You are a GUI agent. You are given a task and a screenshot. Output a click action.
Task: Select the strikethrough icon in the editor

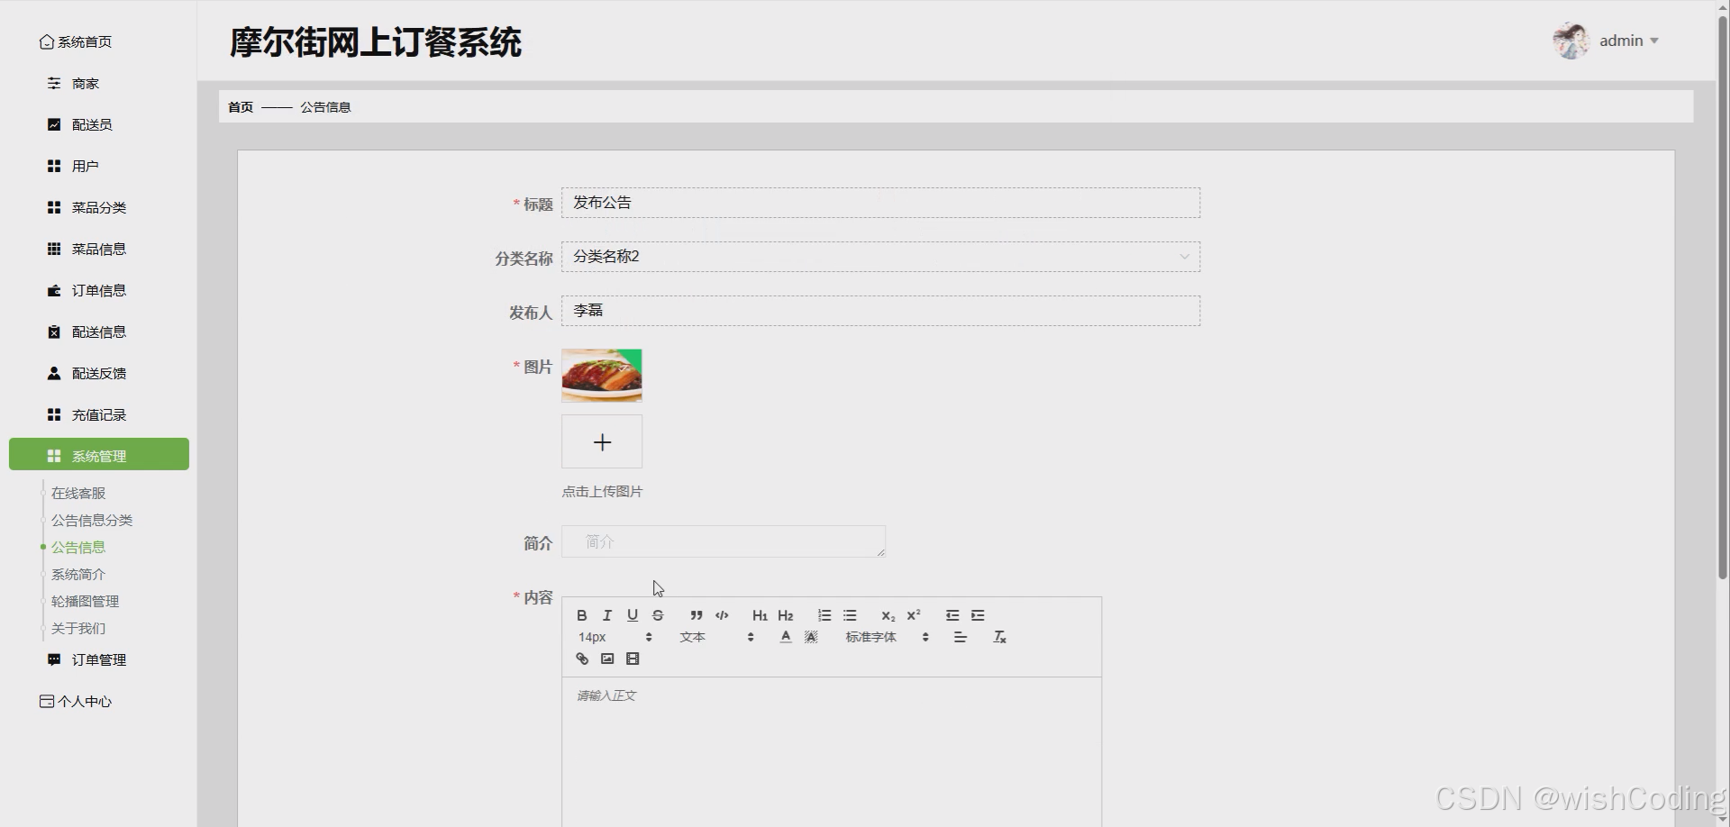[x=658, y=615]
